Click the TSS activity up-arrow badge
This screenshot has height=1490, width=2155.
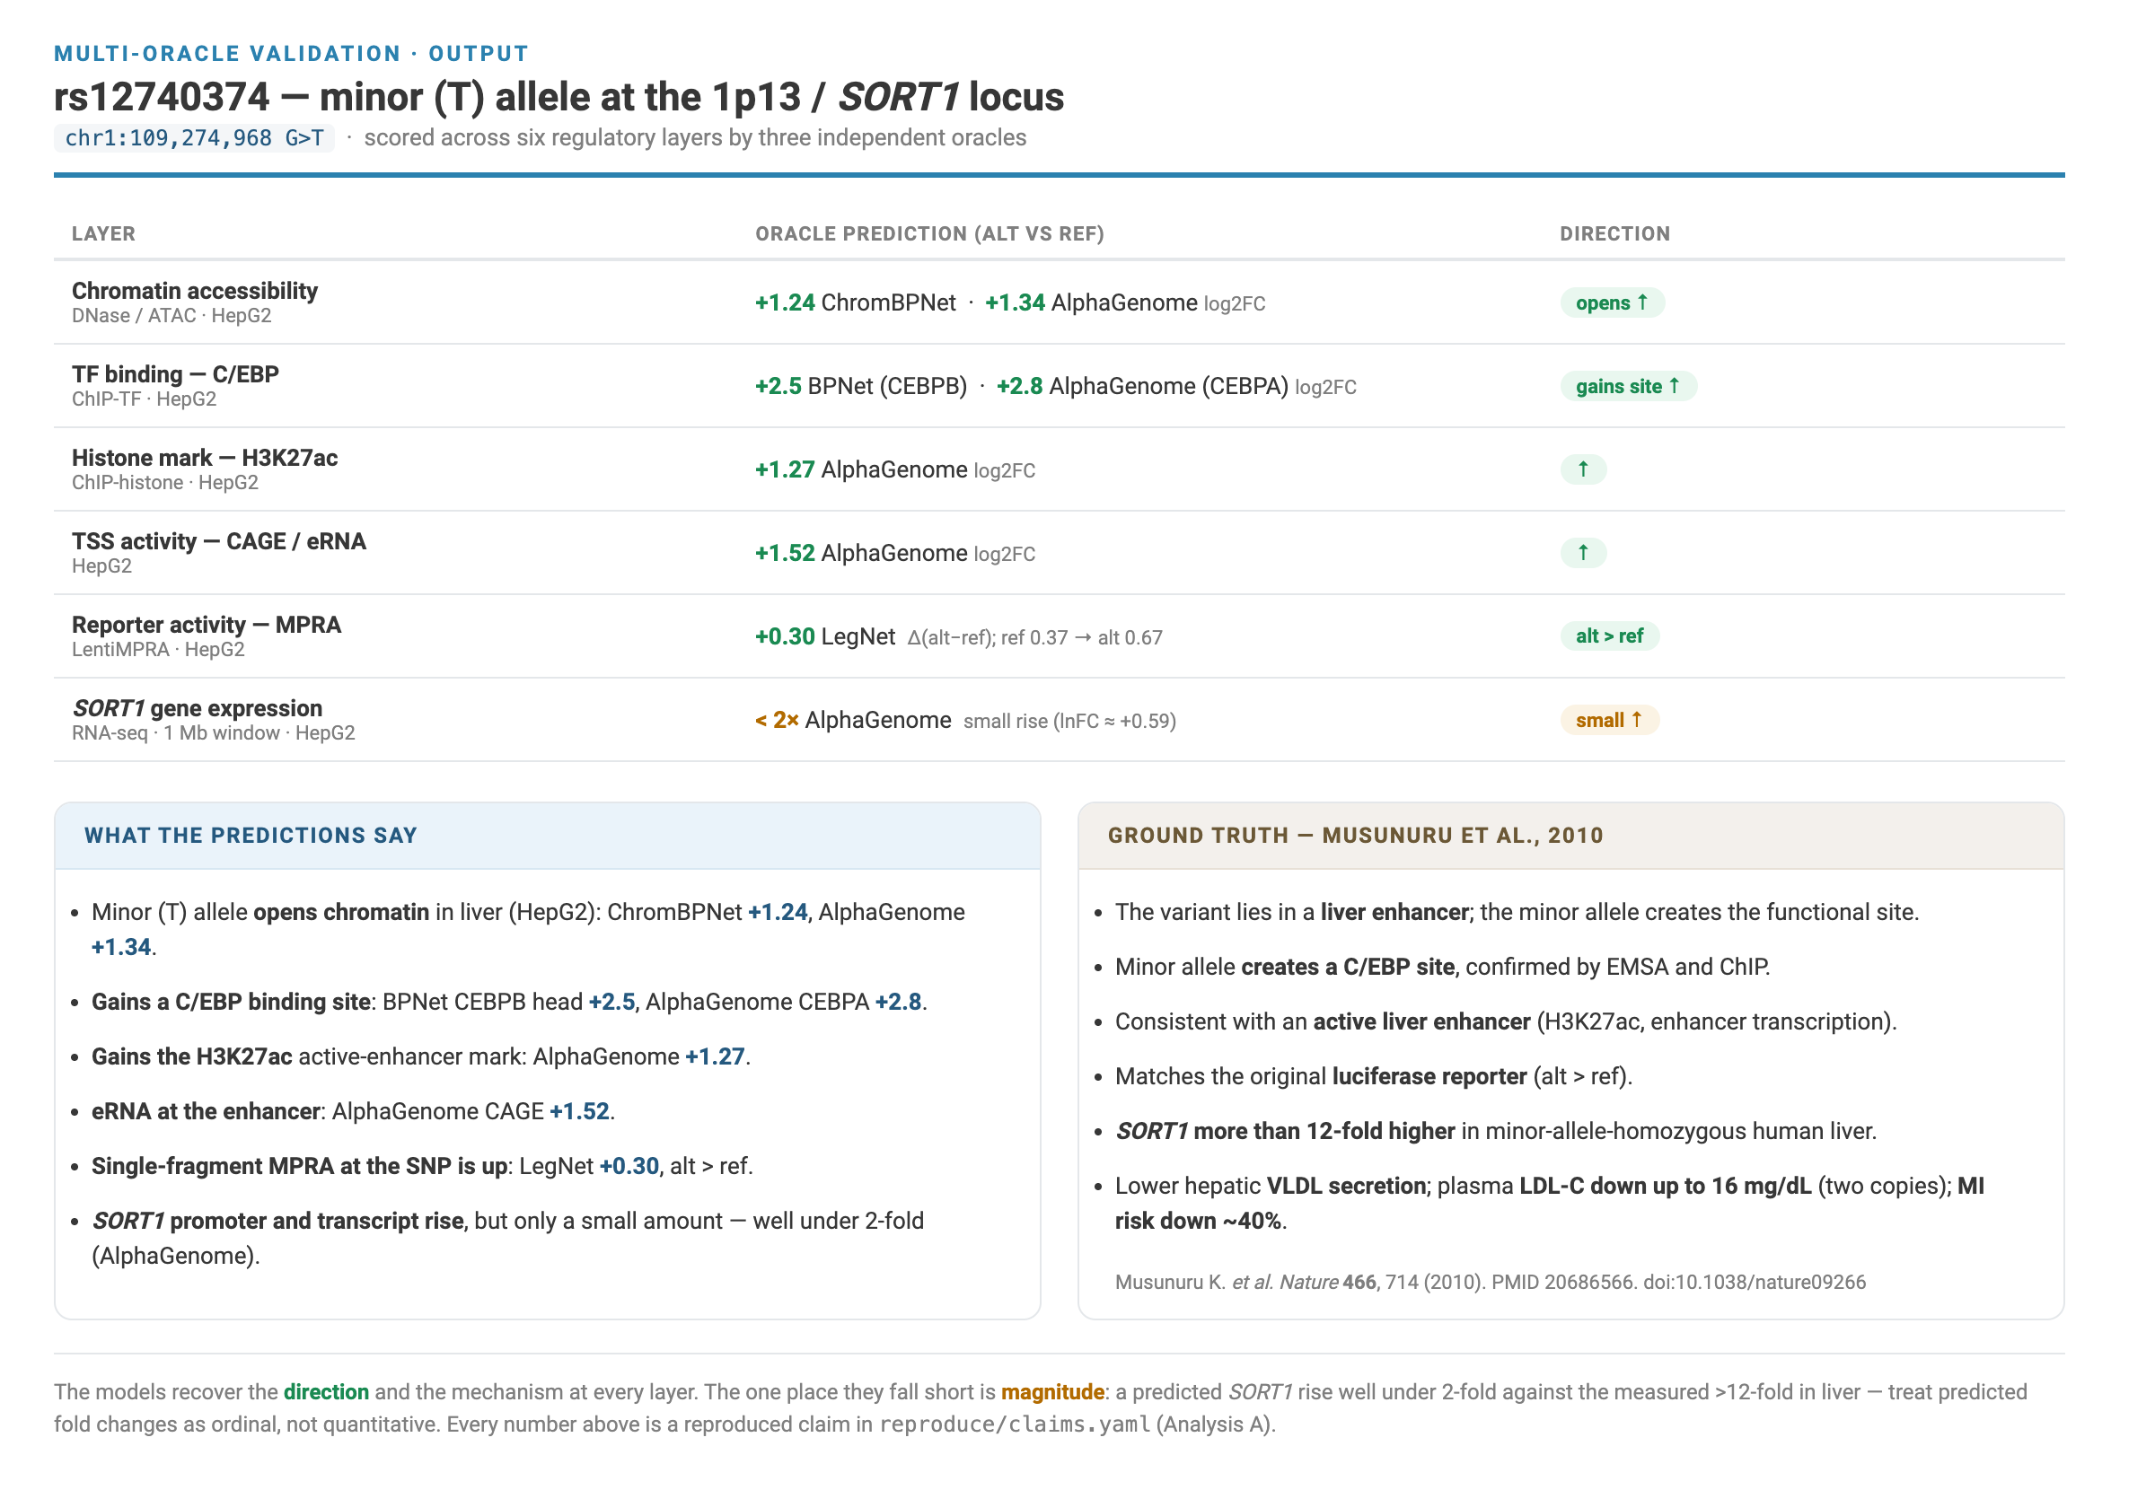[x=1583, y=553]
